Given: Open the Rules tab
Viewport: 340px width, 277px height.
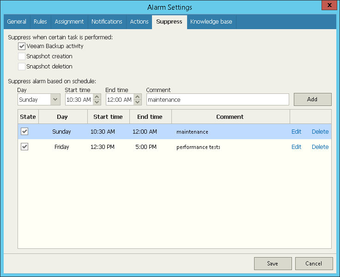Looking at the screenshot, I should point(40,22).
